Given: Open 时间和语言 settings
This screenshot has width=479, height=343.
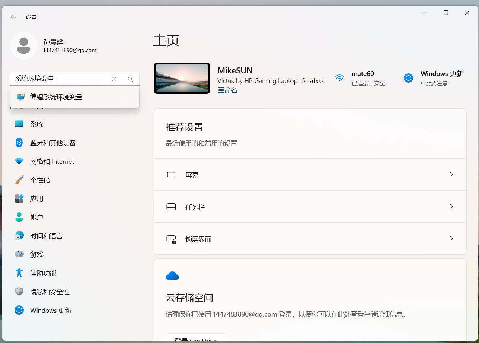Looking at the screenshot, I should click(74, 236).
